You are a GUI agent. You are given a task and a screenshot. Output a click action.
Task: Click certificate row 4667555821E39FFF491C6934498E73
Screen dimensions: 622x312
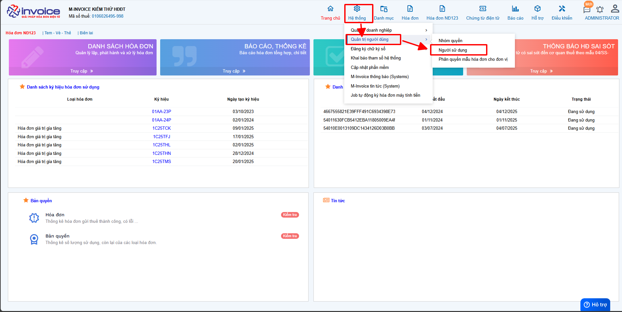(470, 111)
